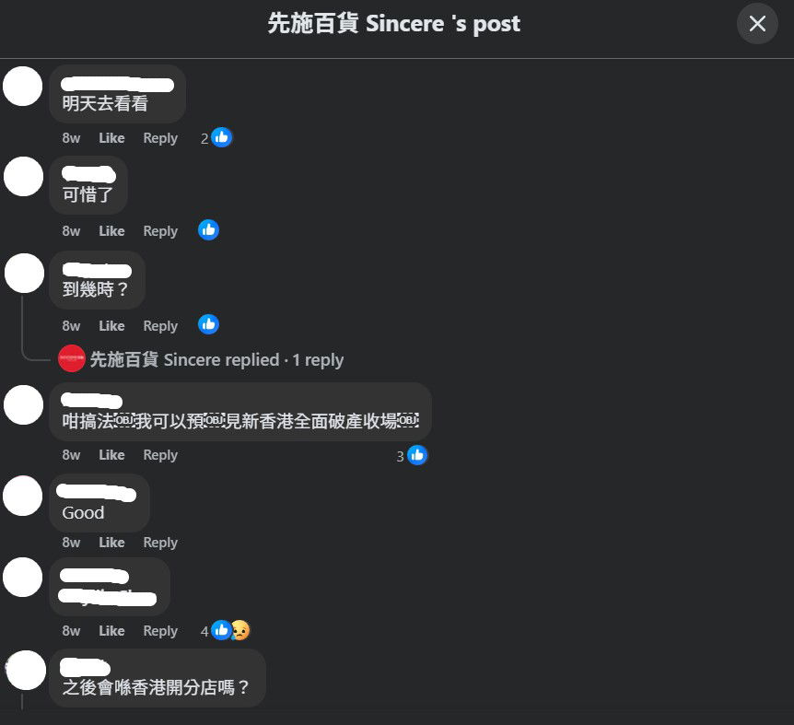
Task: Like the 可惜了 comment
Action: coord(111,231)
